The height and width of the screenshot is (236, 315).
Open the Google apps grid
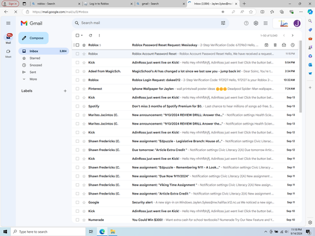pos(265,23)
